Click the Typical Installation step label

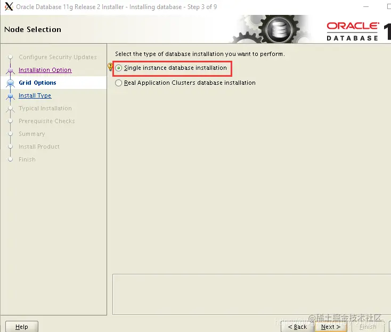[x=45, y=108]
